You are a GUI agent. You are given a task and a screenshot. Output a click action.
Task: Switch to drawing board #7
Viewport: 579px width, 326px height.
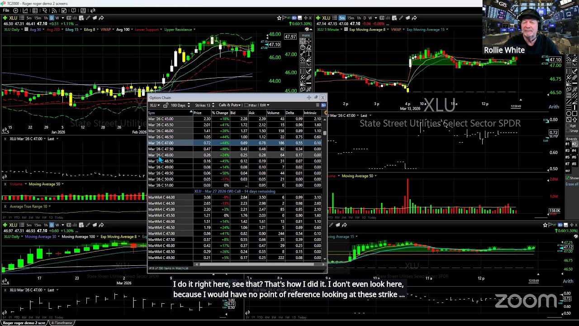coord(568,164)
